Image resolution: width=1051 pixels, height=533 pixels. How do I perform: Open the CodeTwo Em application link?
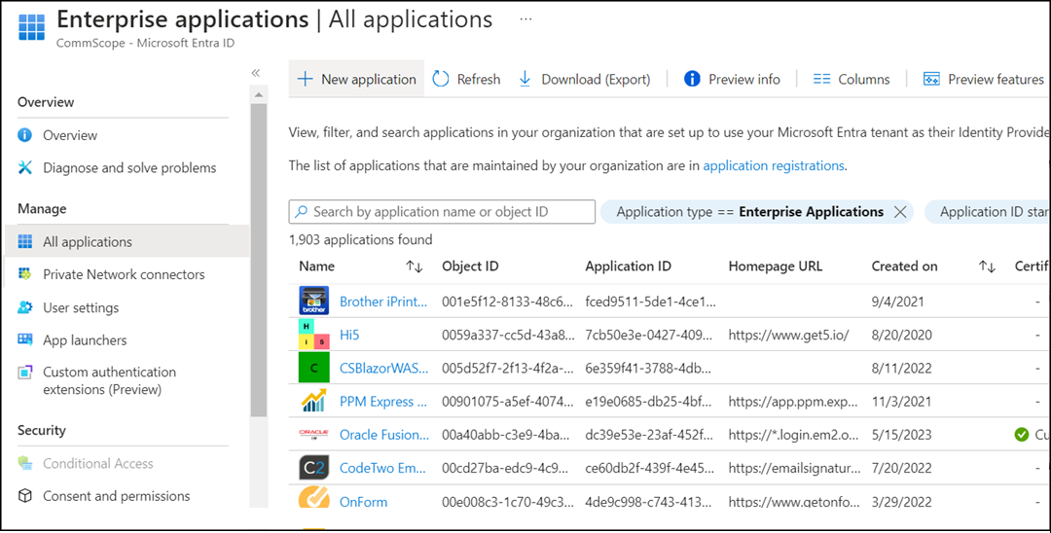tap(382, 468)
